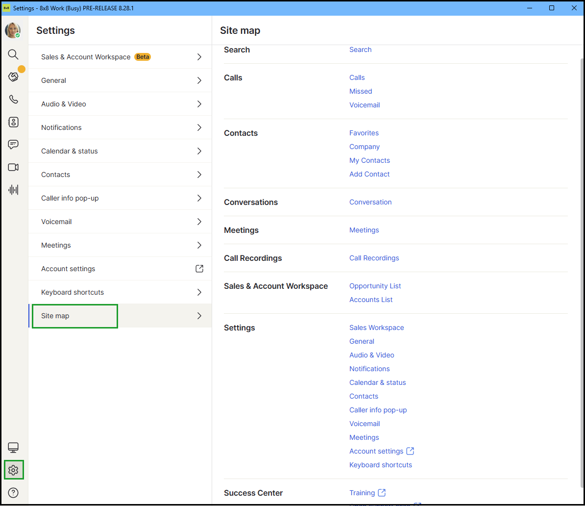Click the Add Contact link

click(369, 174)
